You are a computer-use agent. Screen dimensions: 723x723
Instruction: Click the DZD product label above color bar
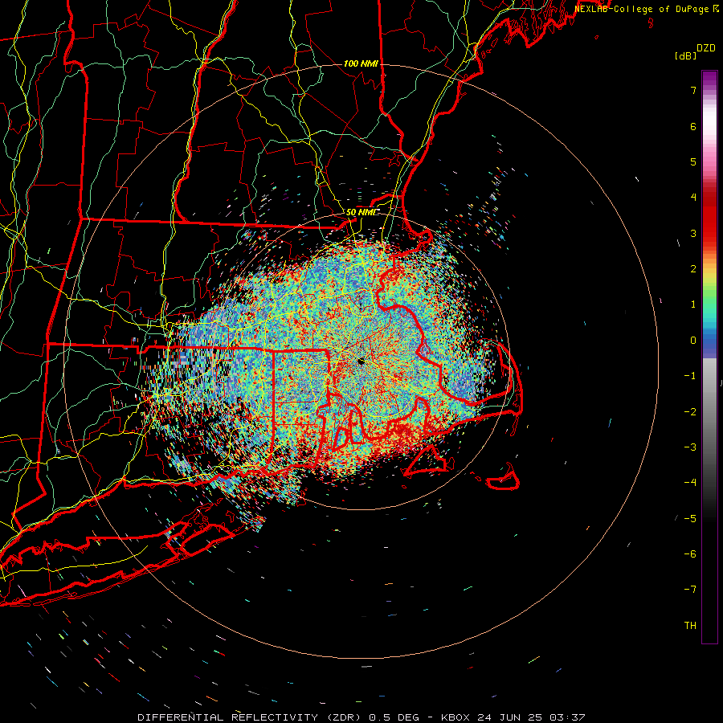[x=706, y=48]
